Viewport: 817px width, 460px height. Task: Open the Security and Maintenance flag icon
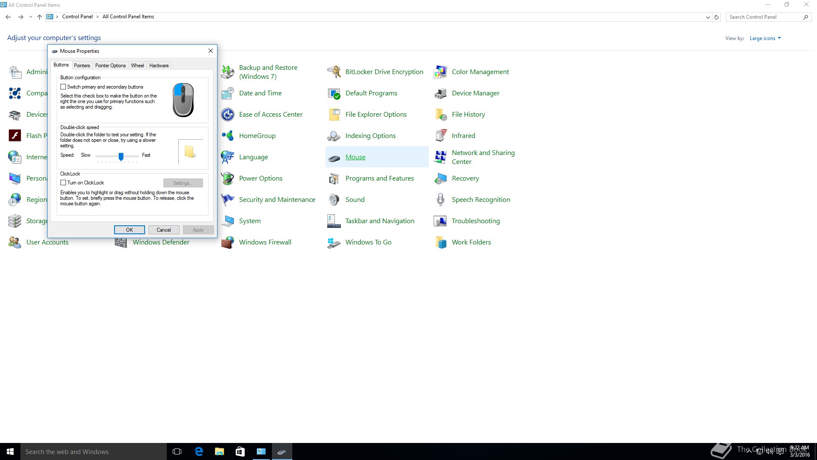coord(228,200)
